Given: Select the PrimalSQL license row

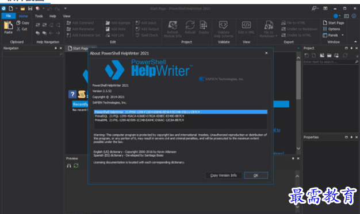Looking at the screenshot, I should 181,116.
